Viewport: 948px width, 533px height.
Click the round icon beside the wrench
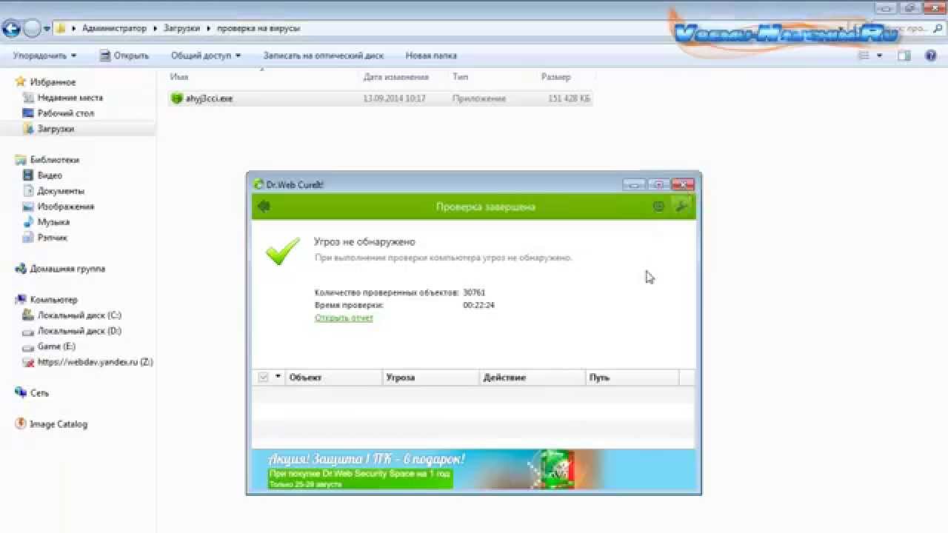click(x=658, y=207)
